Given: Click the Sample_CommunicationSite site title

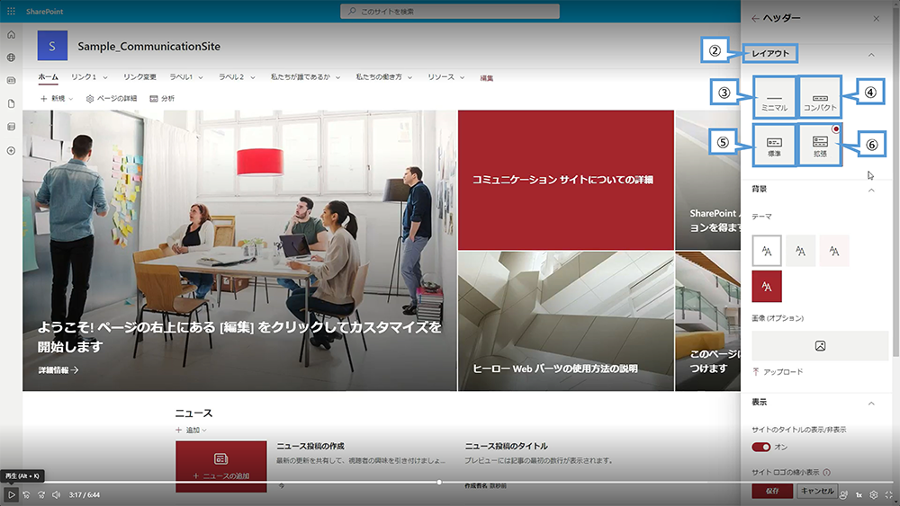Looking at the screenshot, I should click(149, 47).
